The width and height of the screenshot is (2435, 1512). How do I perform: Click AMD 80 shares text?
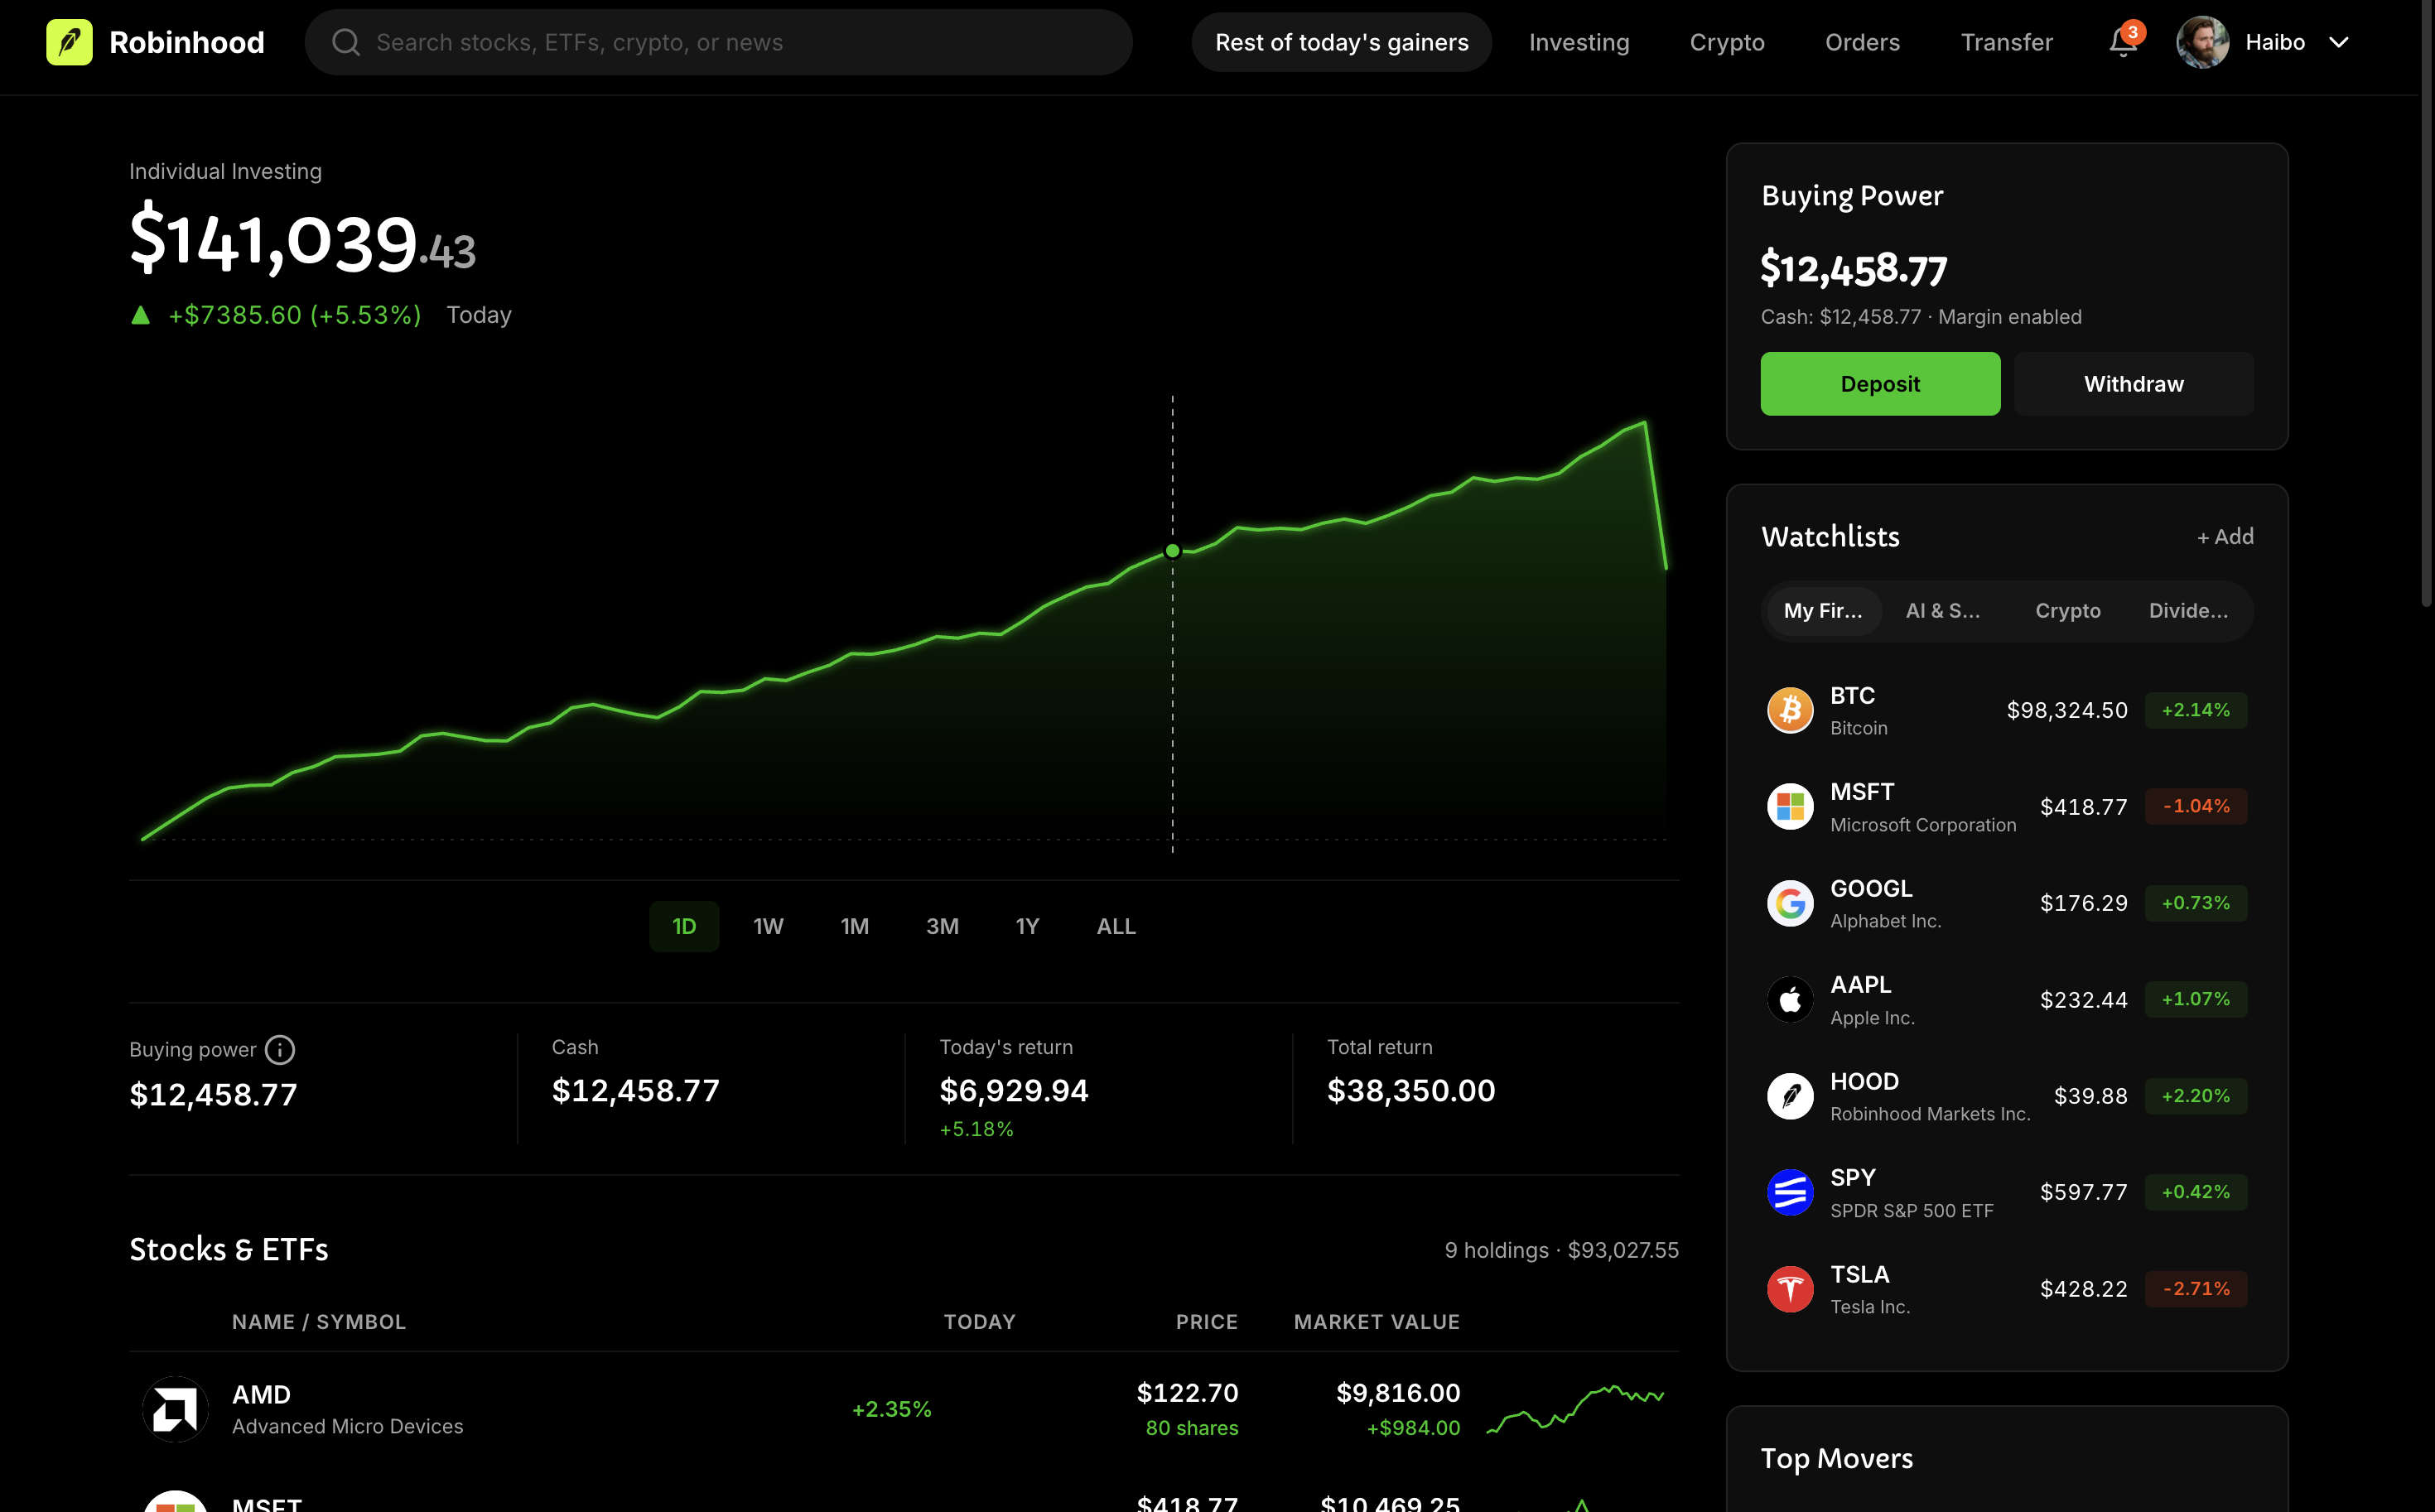[1191, 1428]
